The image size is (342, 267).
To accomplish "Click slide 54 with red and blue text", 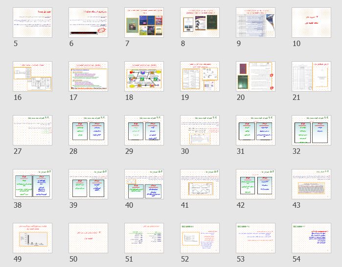I will 311,238.
